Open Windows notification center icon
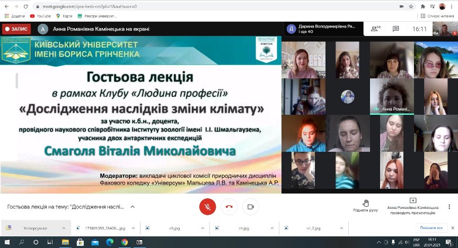This screenshot has width=458, height=248. click(448, 242)
